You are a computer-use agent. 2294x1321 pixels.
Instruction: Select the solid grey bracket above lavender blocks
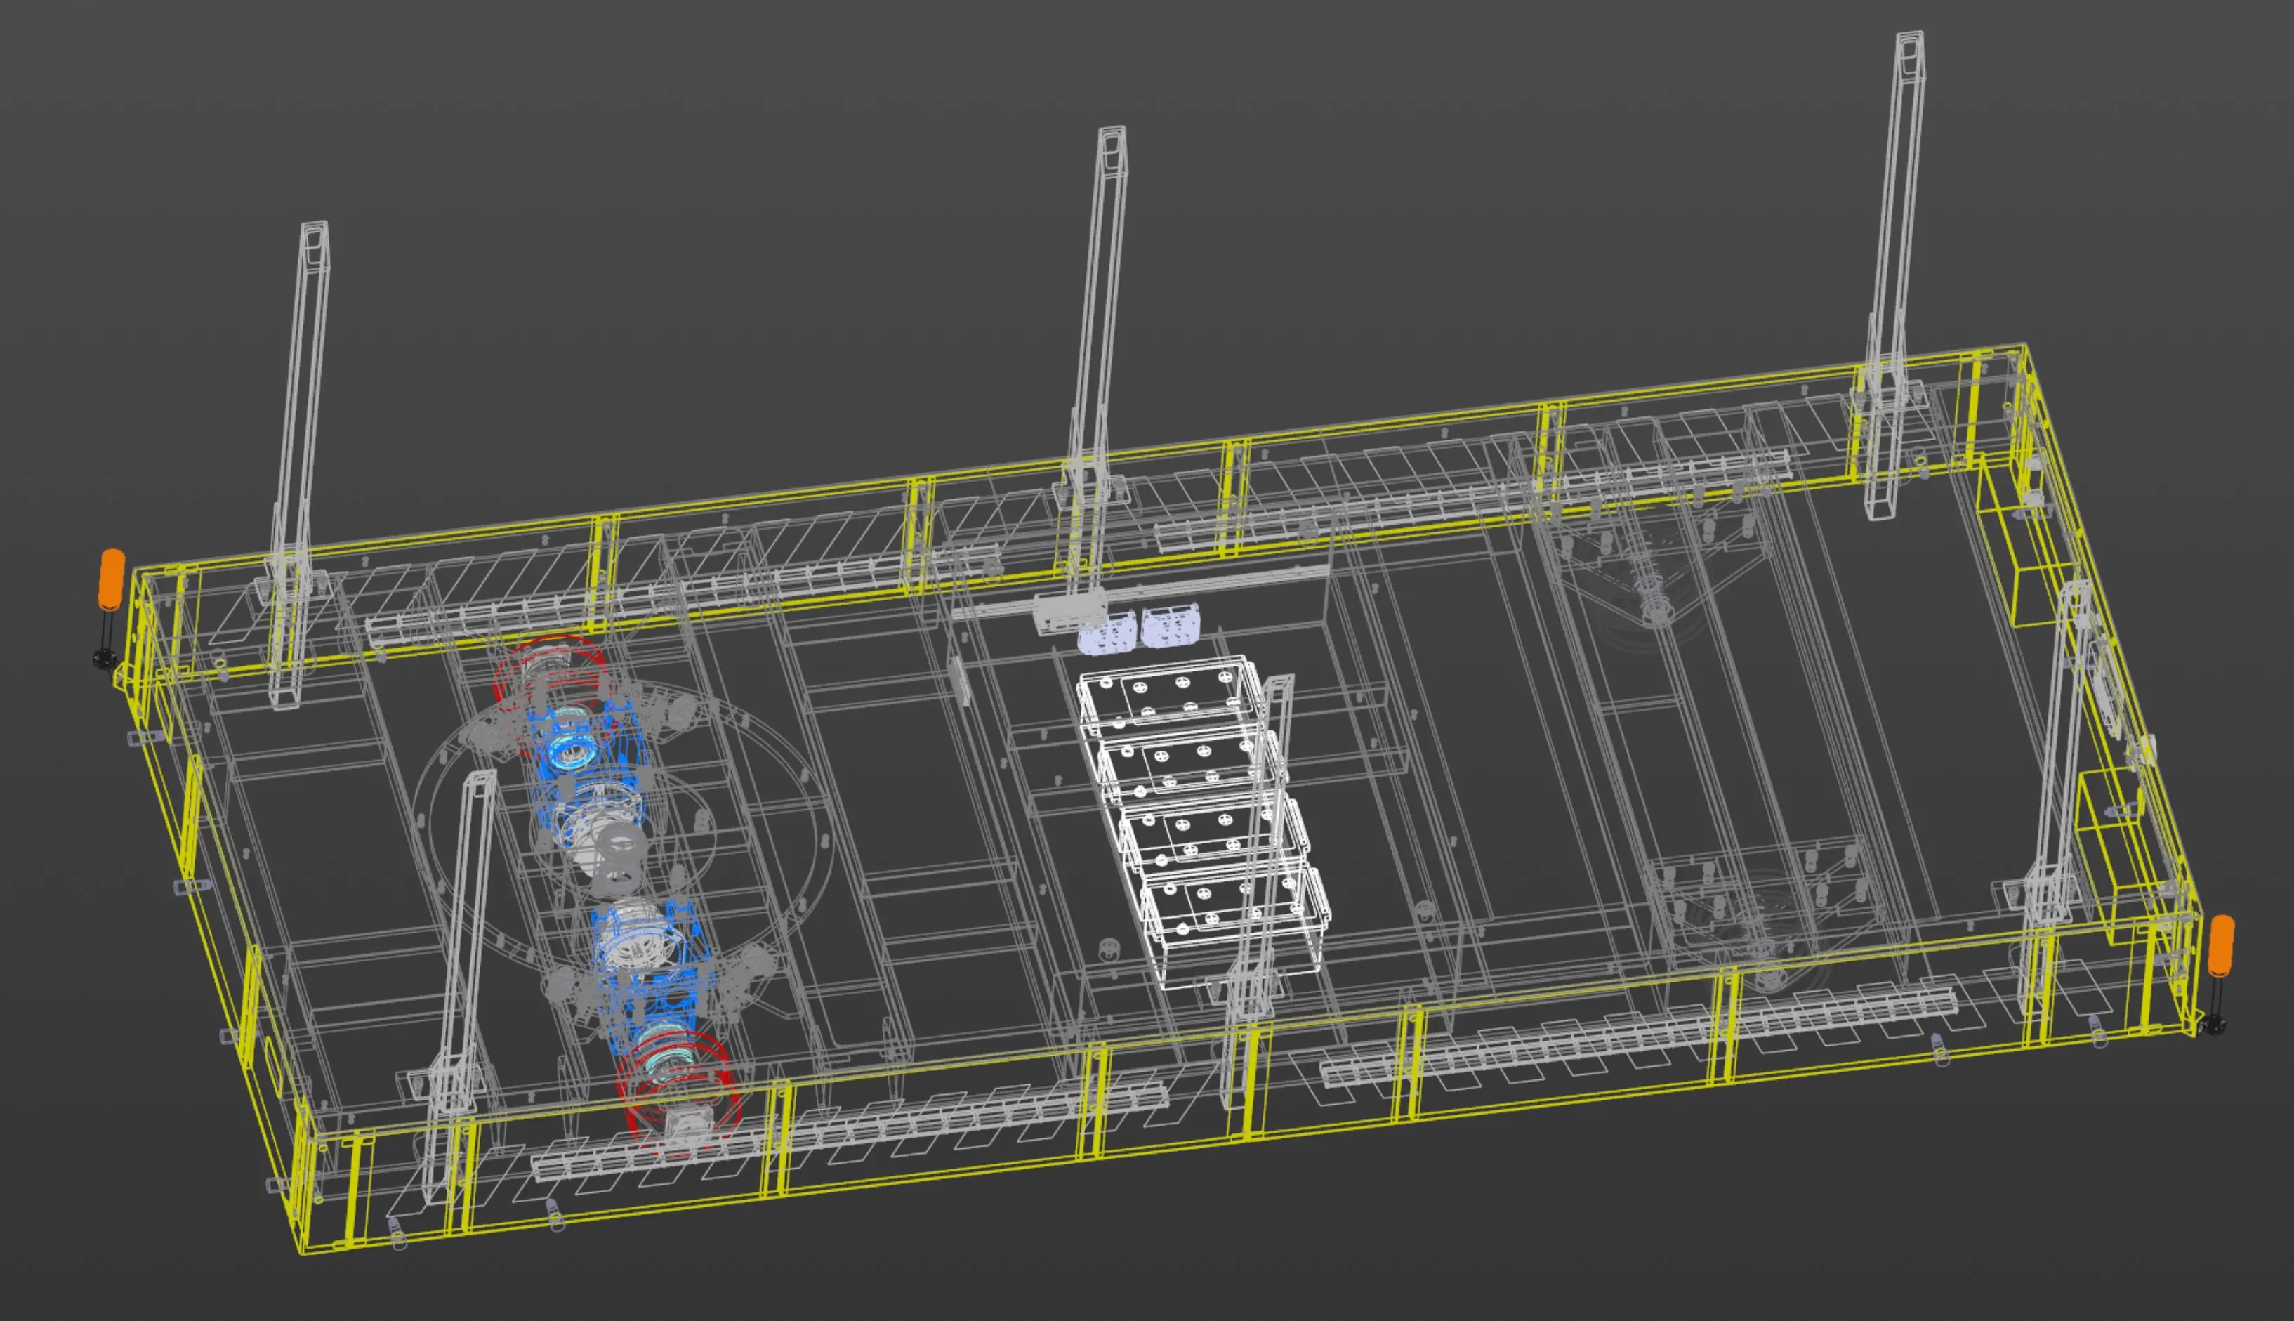click(x=1067, y=610)
